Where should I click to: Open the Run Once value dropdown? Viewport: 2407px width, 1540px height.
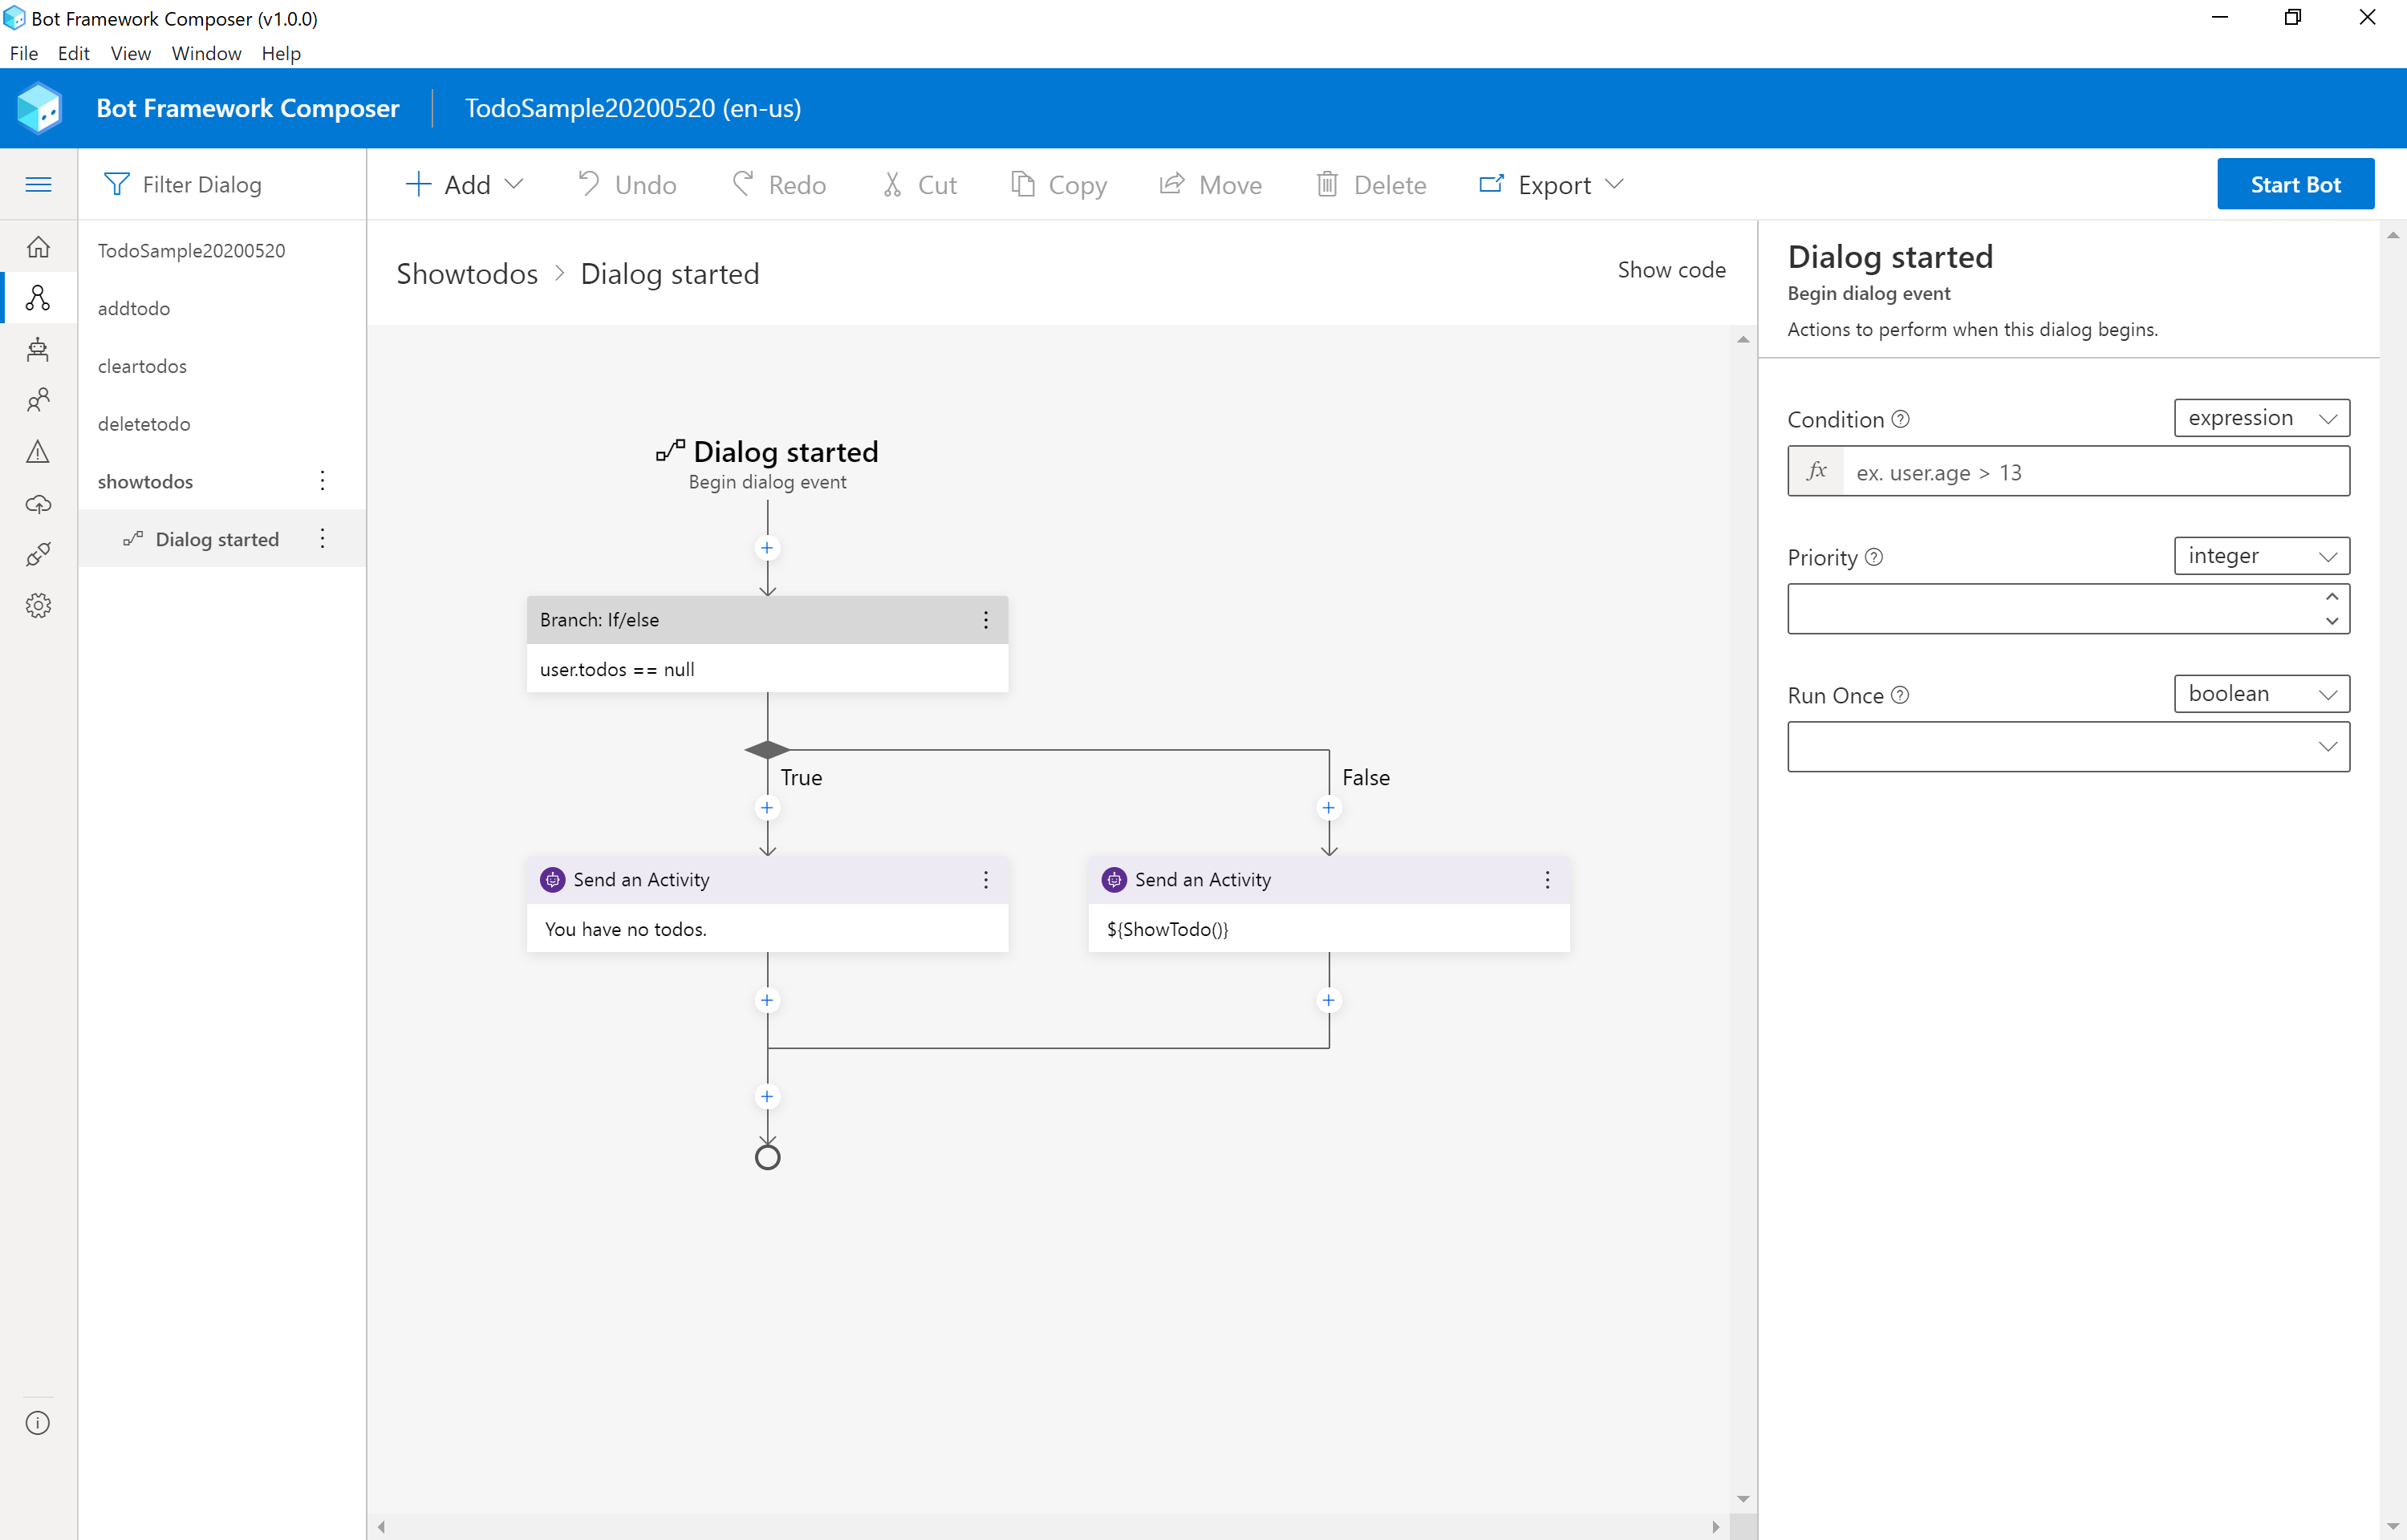coord(2068,747)
